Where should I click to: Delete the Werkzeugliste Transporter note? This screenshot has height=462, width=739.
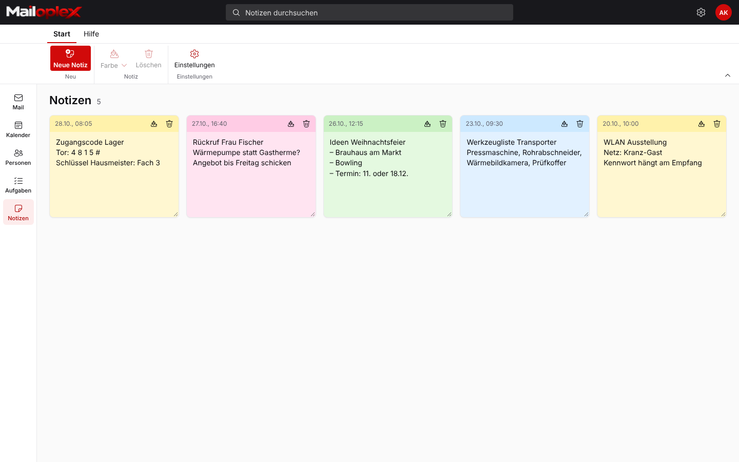pos(580,124)
